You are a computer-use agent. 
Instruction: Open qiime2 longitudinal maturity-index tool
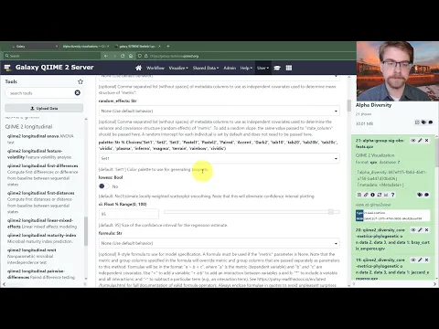point(41,239)
